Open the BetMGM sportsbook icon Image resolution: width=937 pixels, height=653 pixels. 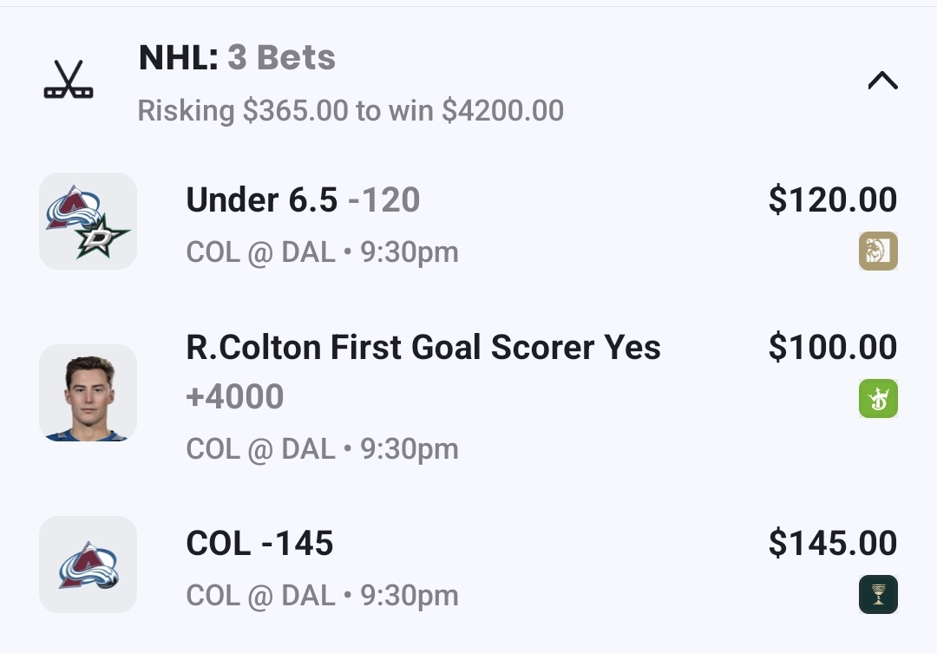tap(878, 251)
